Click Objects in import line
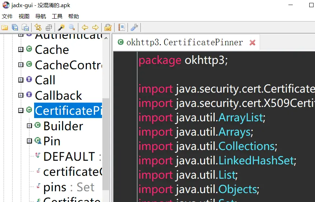The width and height of the screenshot is (315, 202). (238, 189)
